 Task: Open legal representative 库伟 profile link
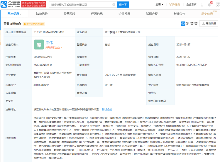tap(49, 43)
